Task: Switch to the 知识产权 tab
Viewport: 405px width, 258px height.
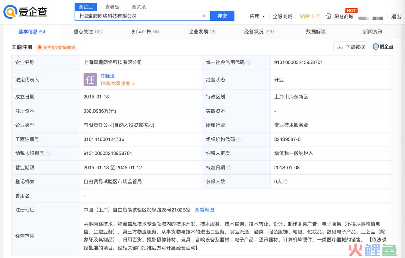Action: click(x=145, y=32)
